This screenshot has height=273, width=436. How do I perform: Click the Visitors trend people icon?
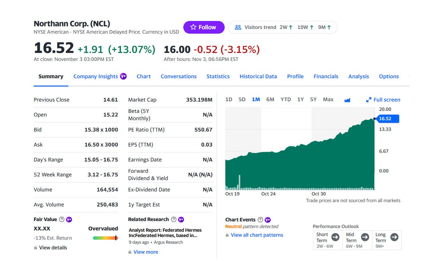point(238,27)
